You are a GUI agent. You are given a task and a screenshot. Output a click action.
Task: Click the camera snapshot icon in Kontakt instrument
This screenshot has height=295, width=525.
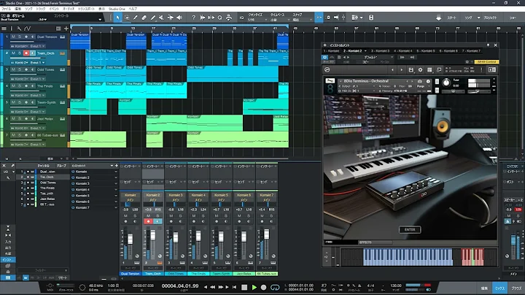coord(419,81)
